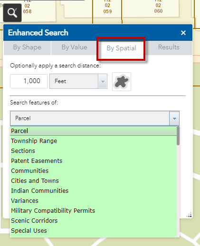The height and width of the screenshot is (246, 200).
Task: Expand the Feet units dropdown arrow
Action: pos(103,81)
